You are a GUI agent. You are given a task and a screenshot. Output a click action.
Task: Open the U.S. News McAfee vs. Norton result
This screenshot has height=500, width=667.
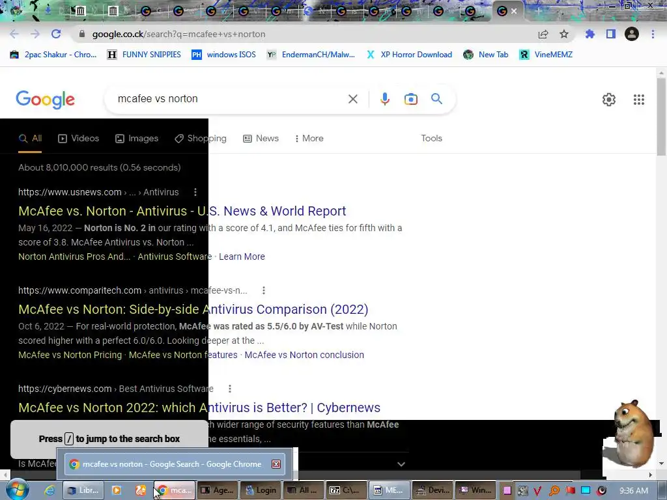(x=182, y=211)
